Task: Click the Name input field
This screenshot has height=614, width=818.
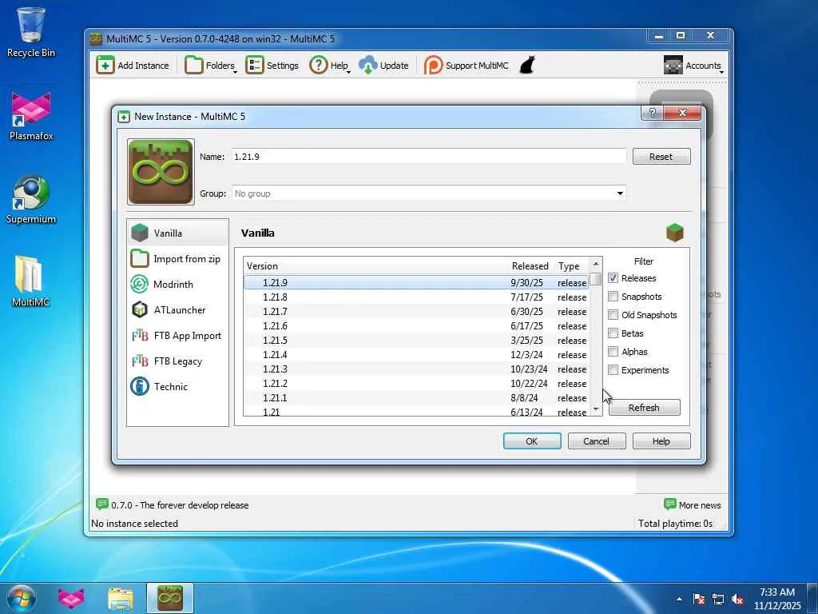Action: (429, 157)
